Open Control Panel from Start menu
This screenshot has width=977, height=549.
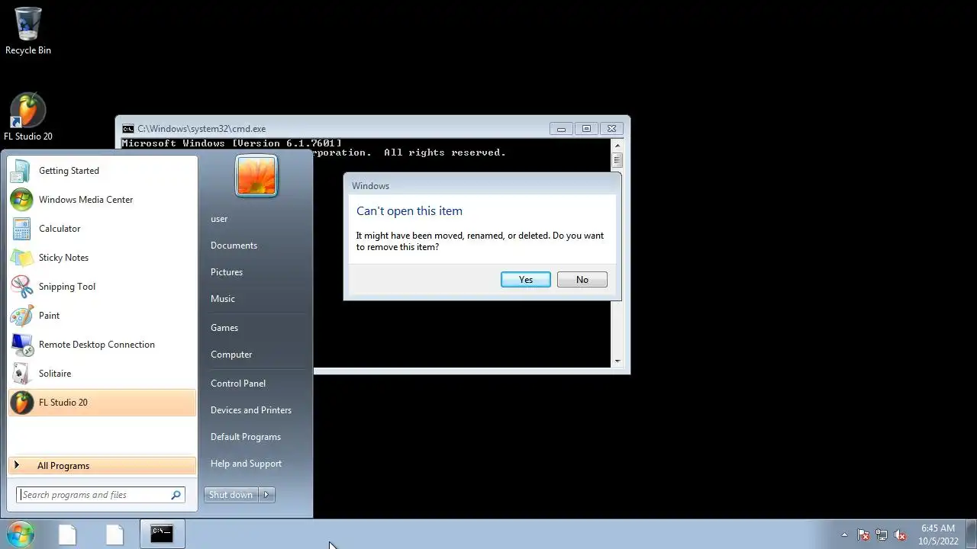pyautogui.click(x=238, y=384)
